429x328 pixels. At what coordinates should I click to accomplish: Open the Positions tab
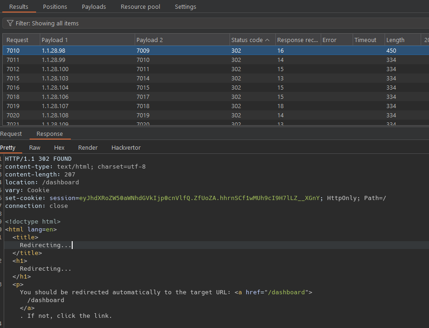[x=55, y=6]
